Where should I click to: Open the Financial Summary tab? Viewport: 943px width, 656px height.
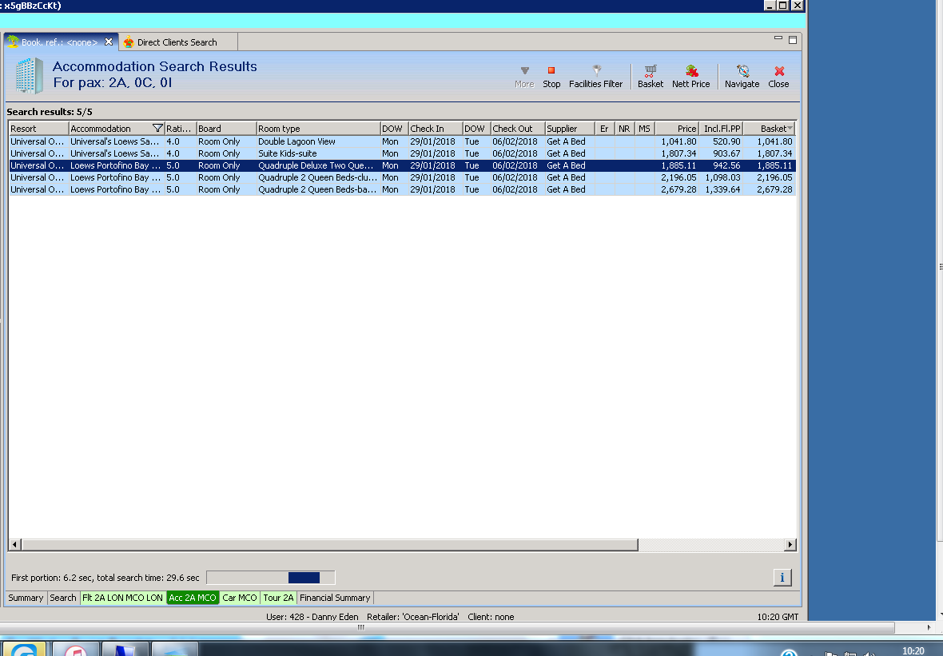(335, 598)
